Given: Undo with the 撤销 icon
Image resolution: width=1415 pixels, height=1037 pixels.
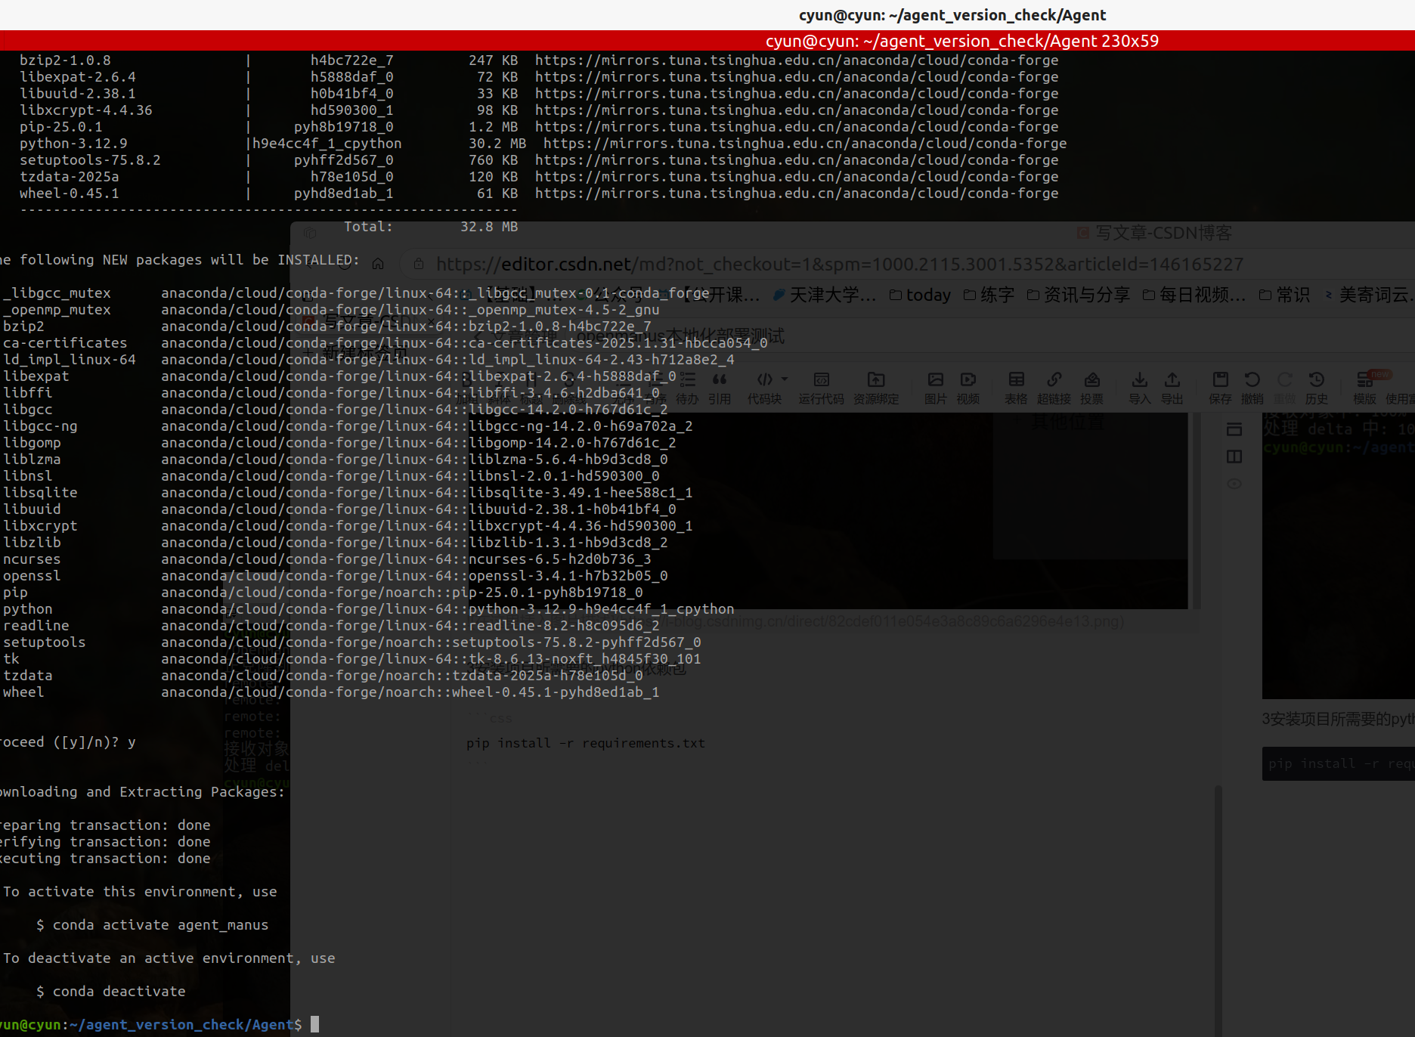Looking at the screenshot, I should click(x=1252, y=388).
